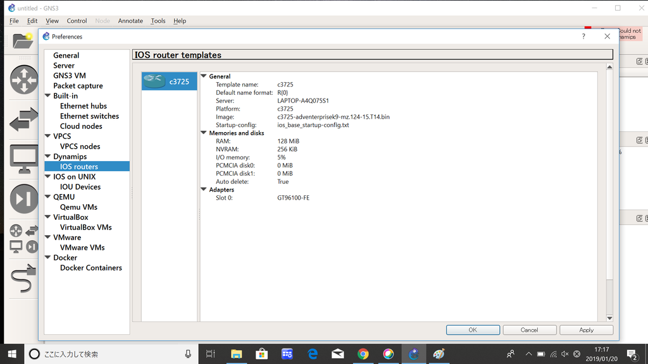
Task: Click small router icon in browse-all group
Action: (16, 231)
